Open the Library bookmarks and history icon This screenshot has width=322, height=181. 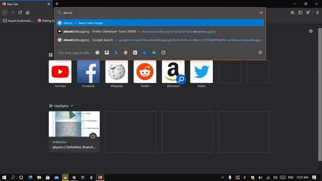tap(293, 13)
